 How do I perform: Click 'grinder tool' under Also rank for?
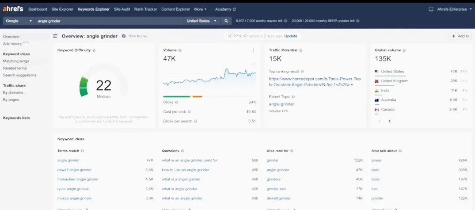(x=276, y=189)
